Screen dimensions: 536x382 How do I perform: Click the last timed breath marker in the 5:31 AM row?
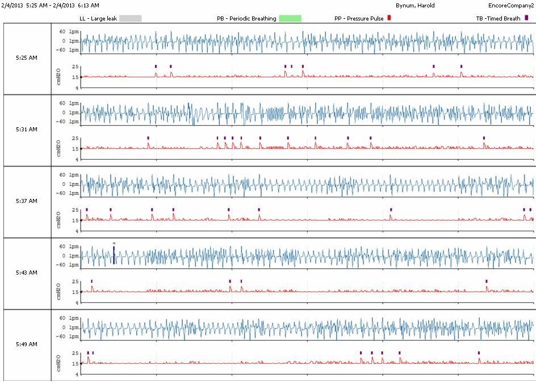pyautogui.click(x=484, y=138)
